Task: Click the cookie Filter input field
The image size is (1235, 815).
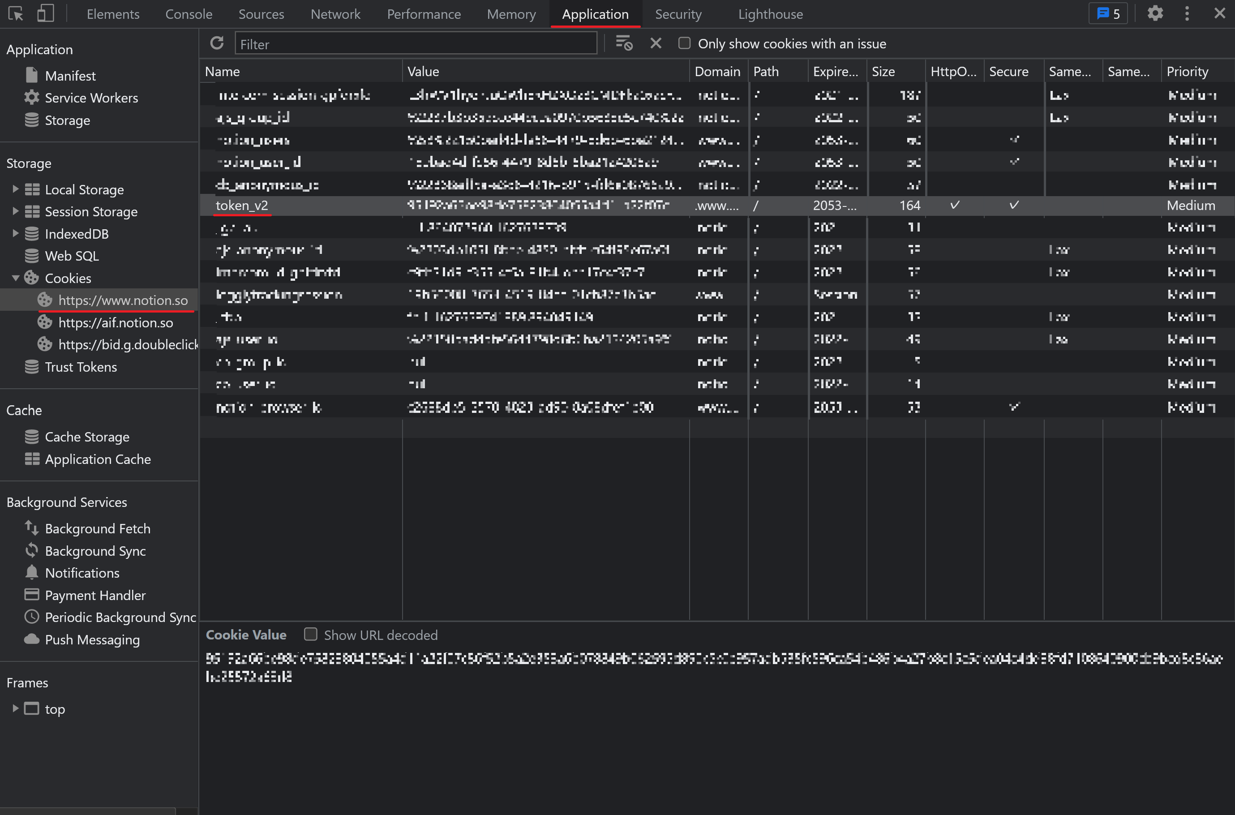Action: click(415, 44)
